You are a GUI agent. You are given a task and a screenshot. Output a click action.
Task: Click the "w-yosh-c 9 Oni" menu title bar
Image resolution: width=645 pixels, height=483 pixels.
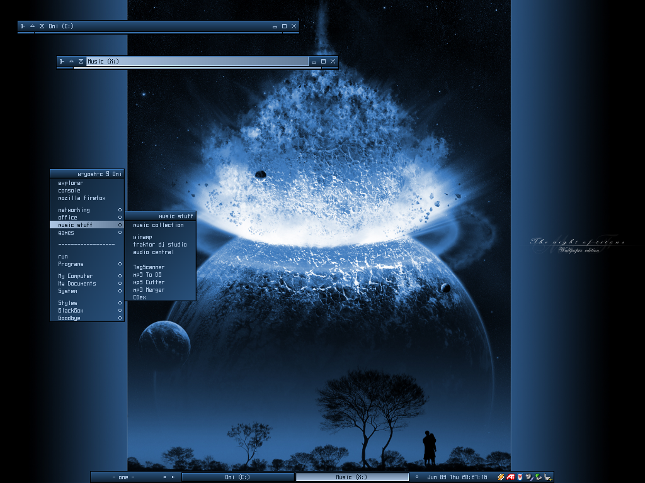(87, 174)
